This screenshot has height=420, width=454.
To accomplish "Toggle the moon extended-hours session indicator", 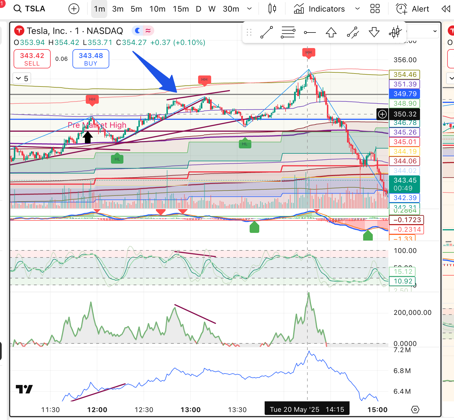I will (138, 31).
